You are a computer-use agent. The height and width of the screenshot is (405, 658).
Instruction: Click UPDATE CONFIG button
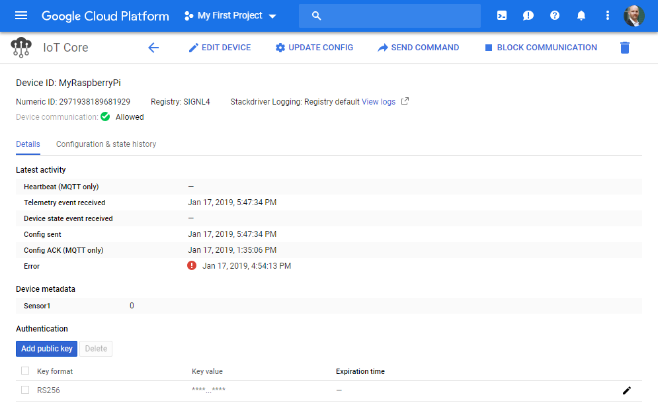click(314, 48)
